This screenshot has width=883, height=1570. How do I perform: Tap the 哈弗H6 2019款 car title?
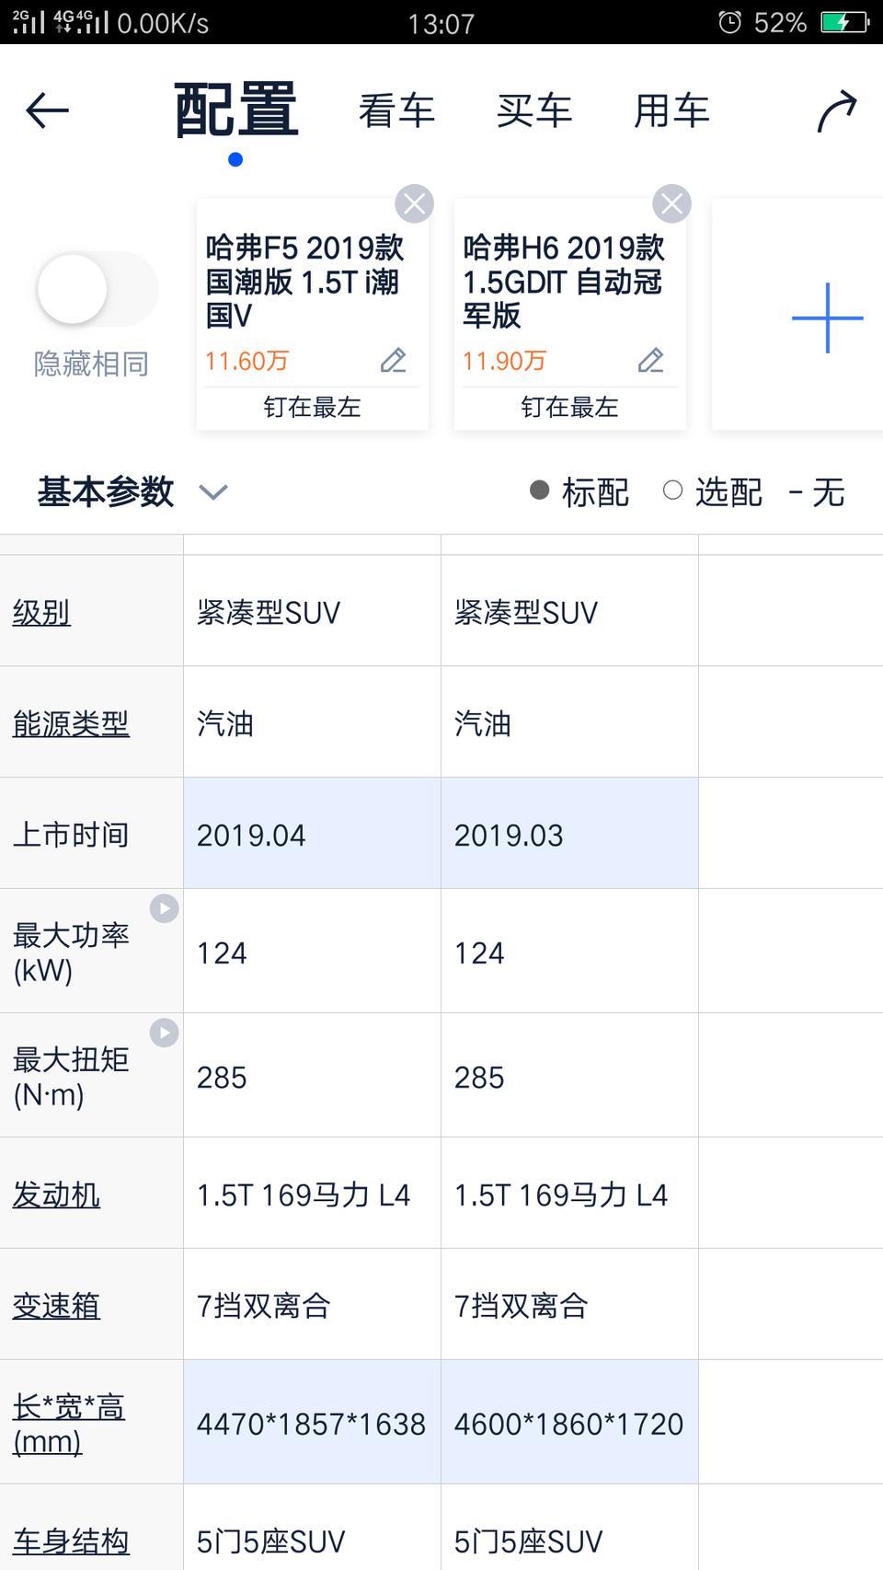pos(563,282)
